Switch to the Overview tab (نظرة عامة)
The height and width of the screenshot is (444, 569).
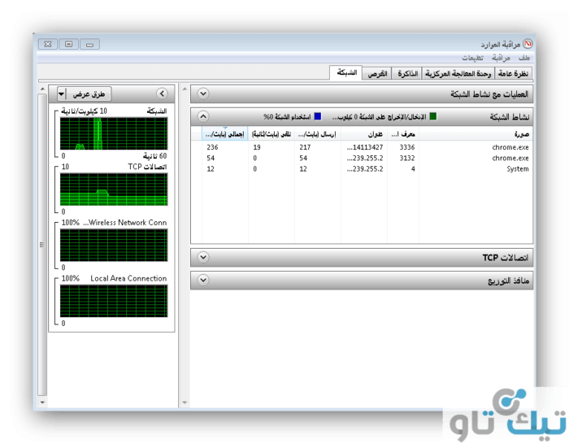point(516,74)
